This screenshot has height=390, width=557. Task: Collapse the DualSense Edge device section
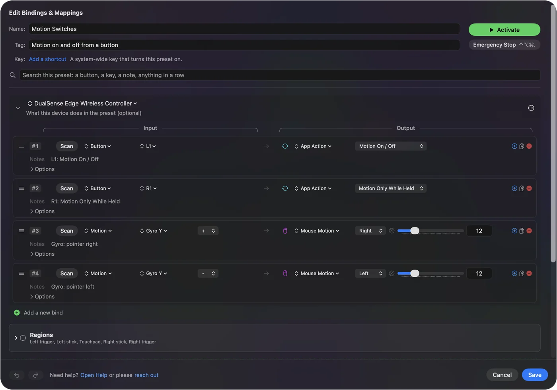pos(18,108)
